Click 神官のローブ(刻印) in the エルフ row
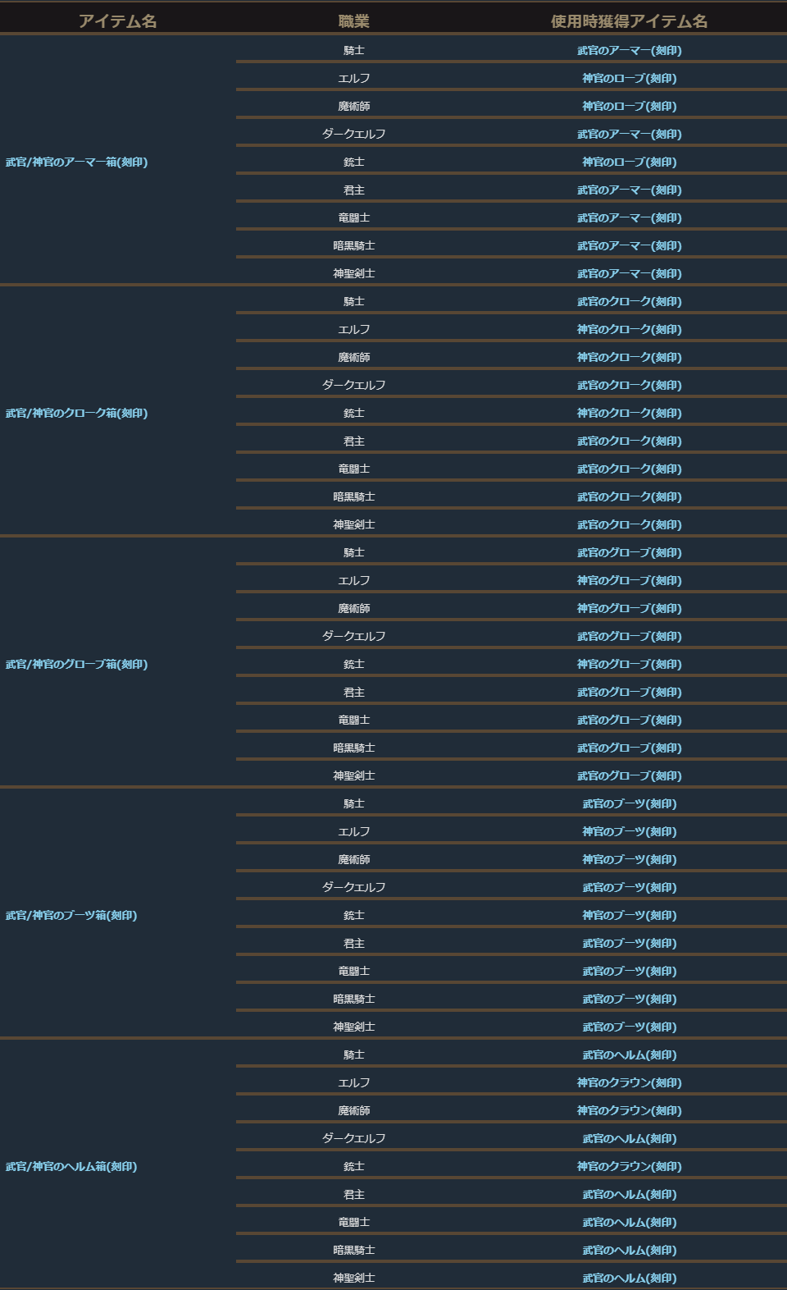 [629, 79]
